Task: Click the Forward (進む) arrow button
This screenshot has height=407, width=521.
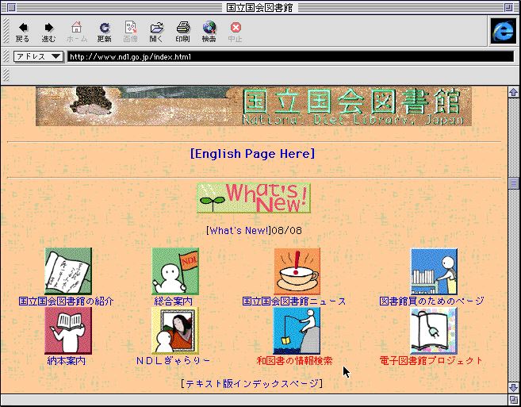Action: click(49, 32)
